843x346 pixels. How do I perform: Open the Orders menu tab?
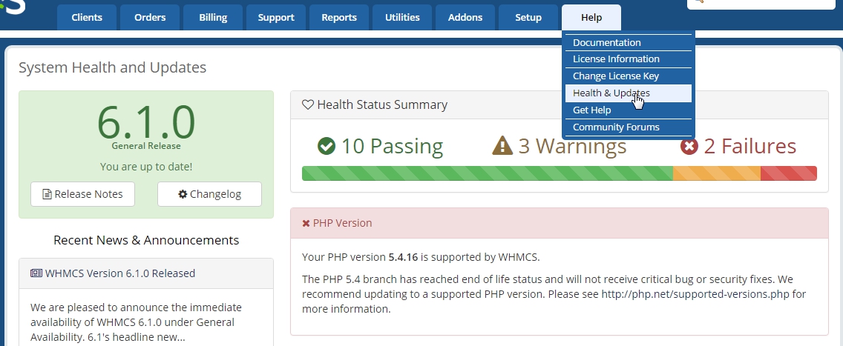coord(150,17)
